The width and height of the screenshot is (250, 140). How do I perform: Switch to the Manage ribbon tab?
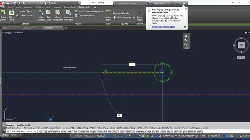tap(57, 7)
